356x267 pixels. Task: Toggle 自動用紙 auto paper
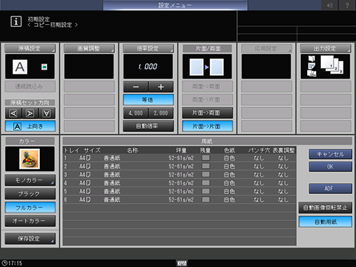click(326, 222)
